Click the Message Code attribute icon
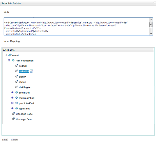Screen dimensions: 156x141 click(13, 114)
